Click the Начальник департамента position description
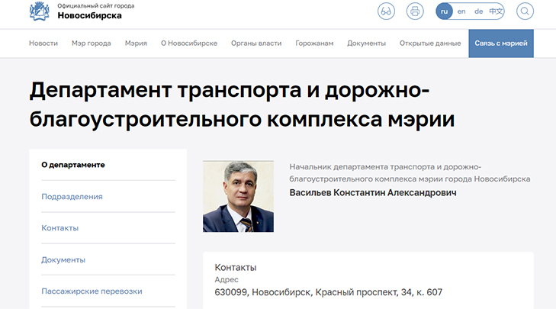Viewport: 556px width, 309px height. pyautogui.click(x=410, y=172)
